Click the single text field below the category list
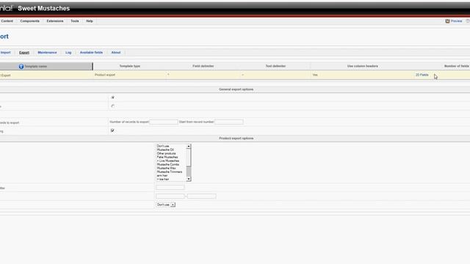 coord(170,188)
